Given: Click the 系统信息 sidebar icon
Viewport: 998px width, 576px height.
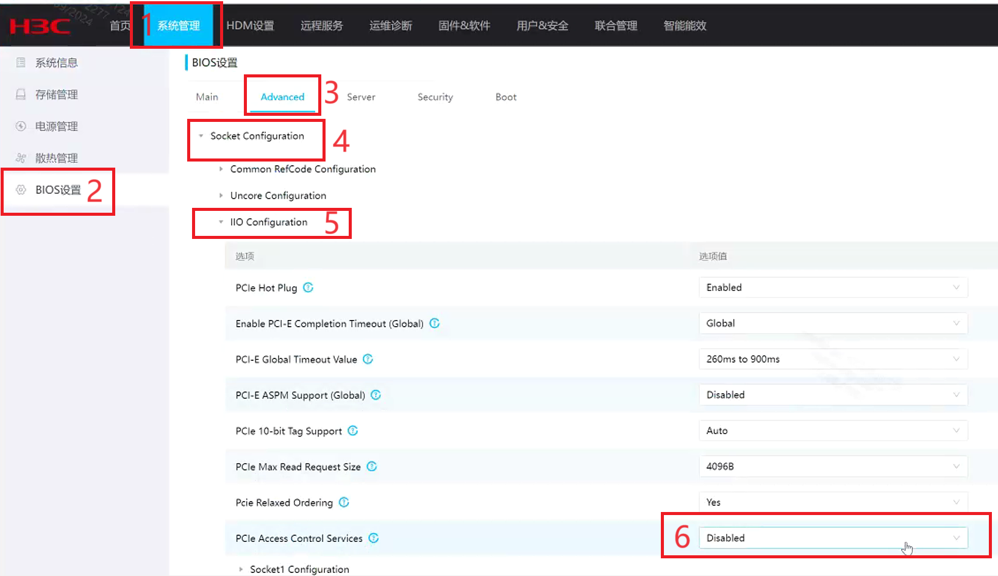Looking at the screenshot, I should 21,62.
